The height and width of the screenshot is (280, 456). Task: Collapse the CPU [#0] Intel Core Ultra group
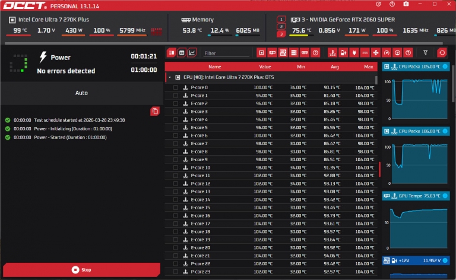tap(169, 77)
